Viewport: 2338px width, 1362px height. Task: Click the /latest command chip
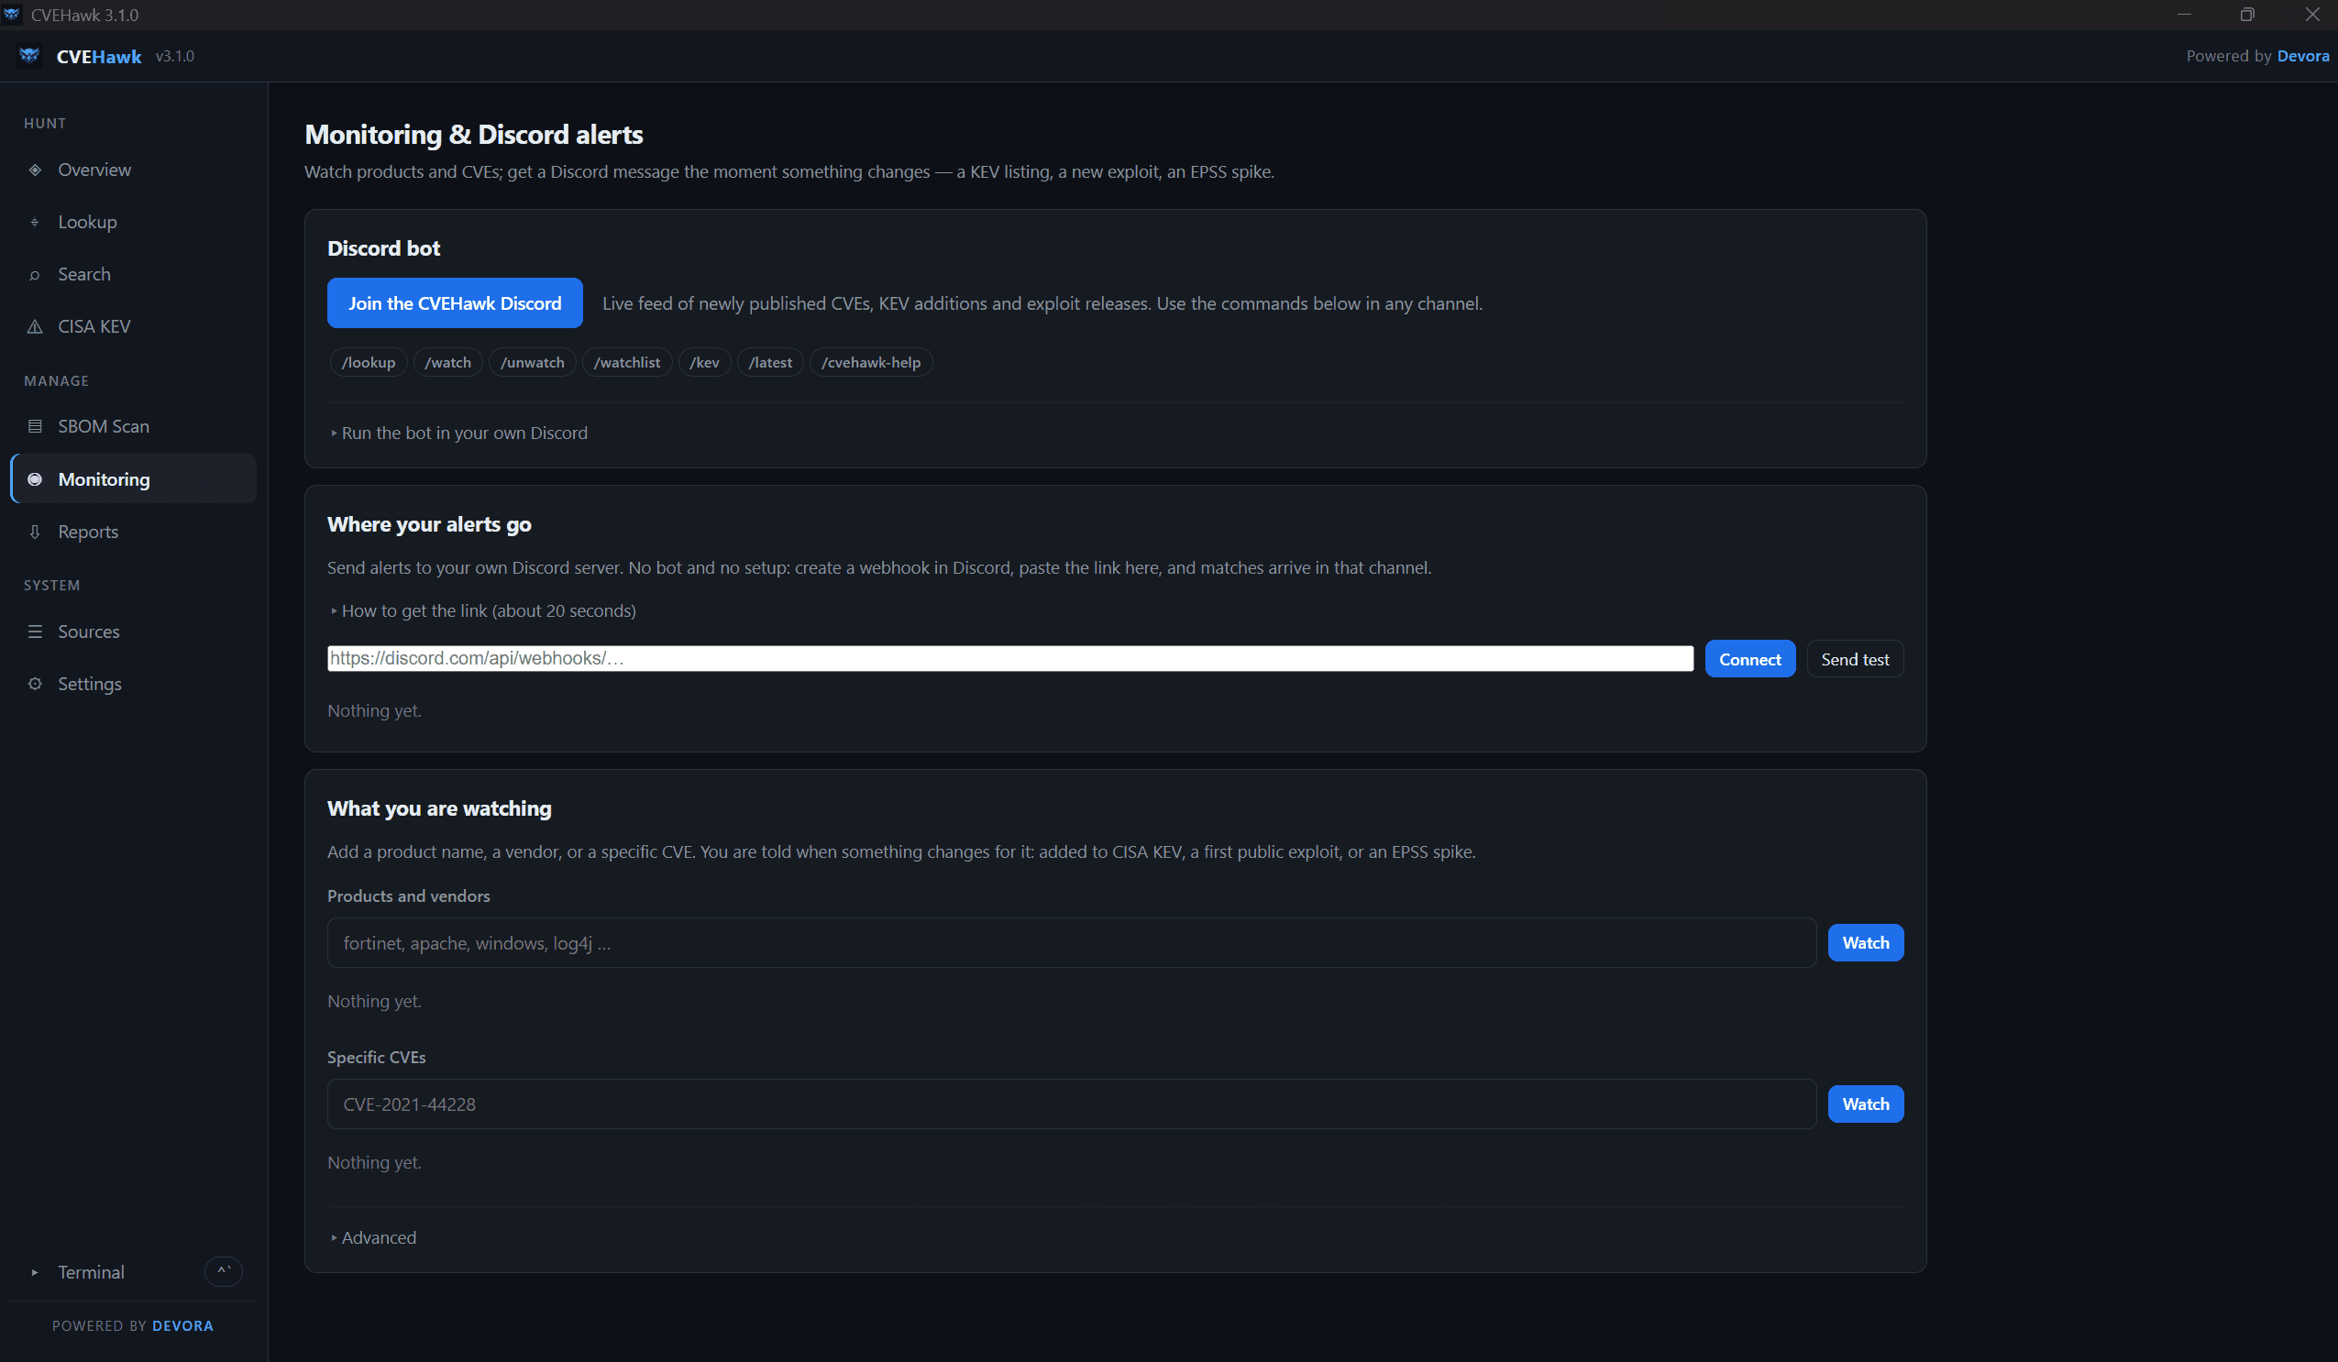click(770, 363)
